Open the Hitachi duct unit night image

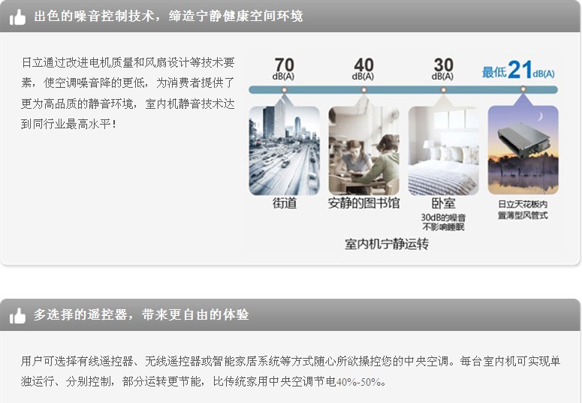(523, 150)
